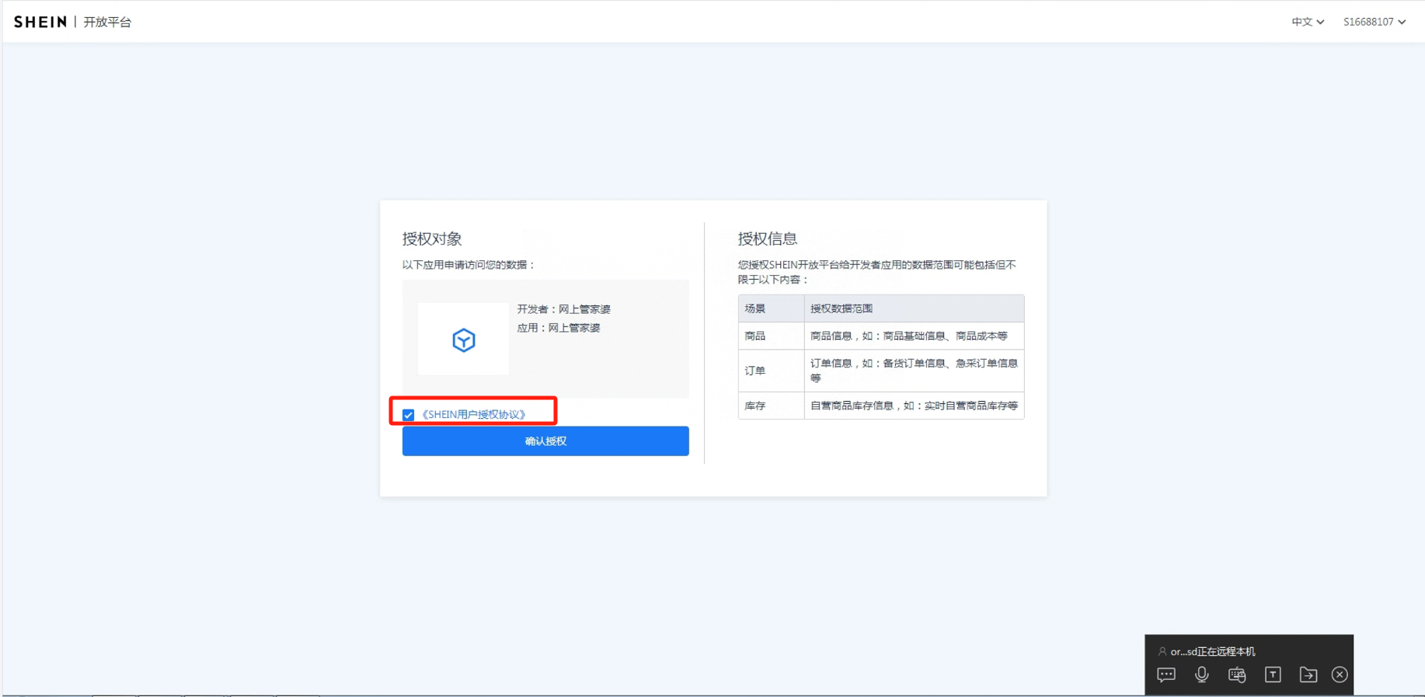Click the 商品 table cell
1425x697 pixels.
pyautogui.click(x=771, y=336)
